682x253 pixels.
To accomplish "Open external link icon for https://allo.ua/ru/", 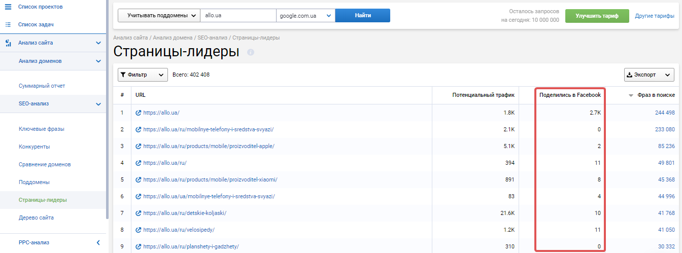I will pyautogui.click(x=139, y=163).
